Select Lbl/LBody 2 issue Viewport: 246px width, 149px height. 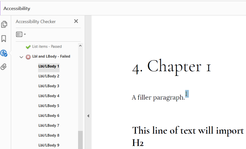click(x=49, y=76)
